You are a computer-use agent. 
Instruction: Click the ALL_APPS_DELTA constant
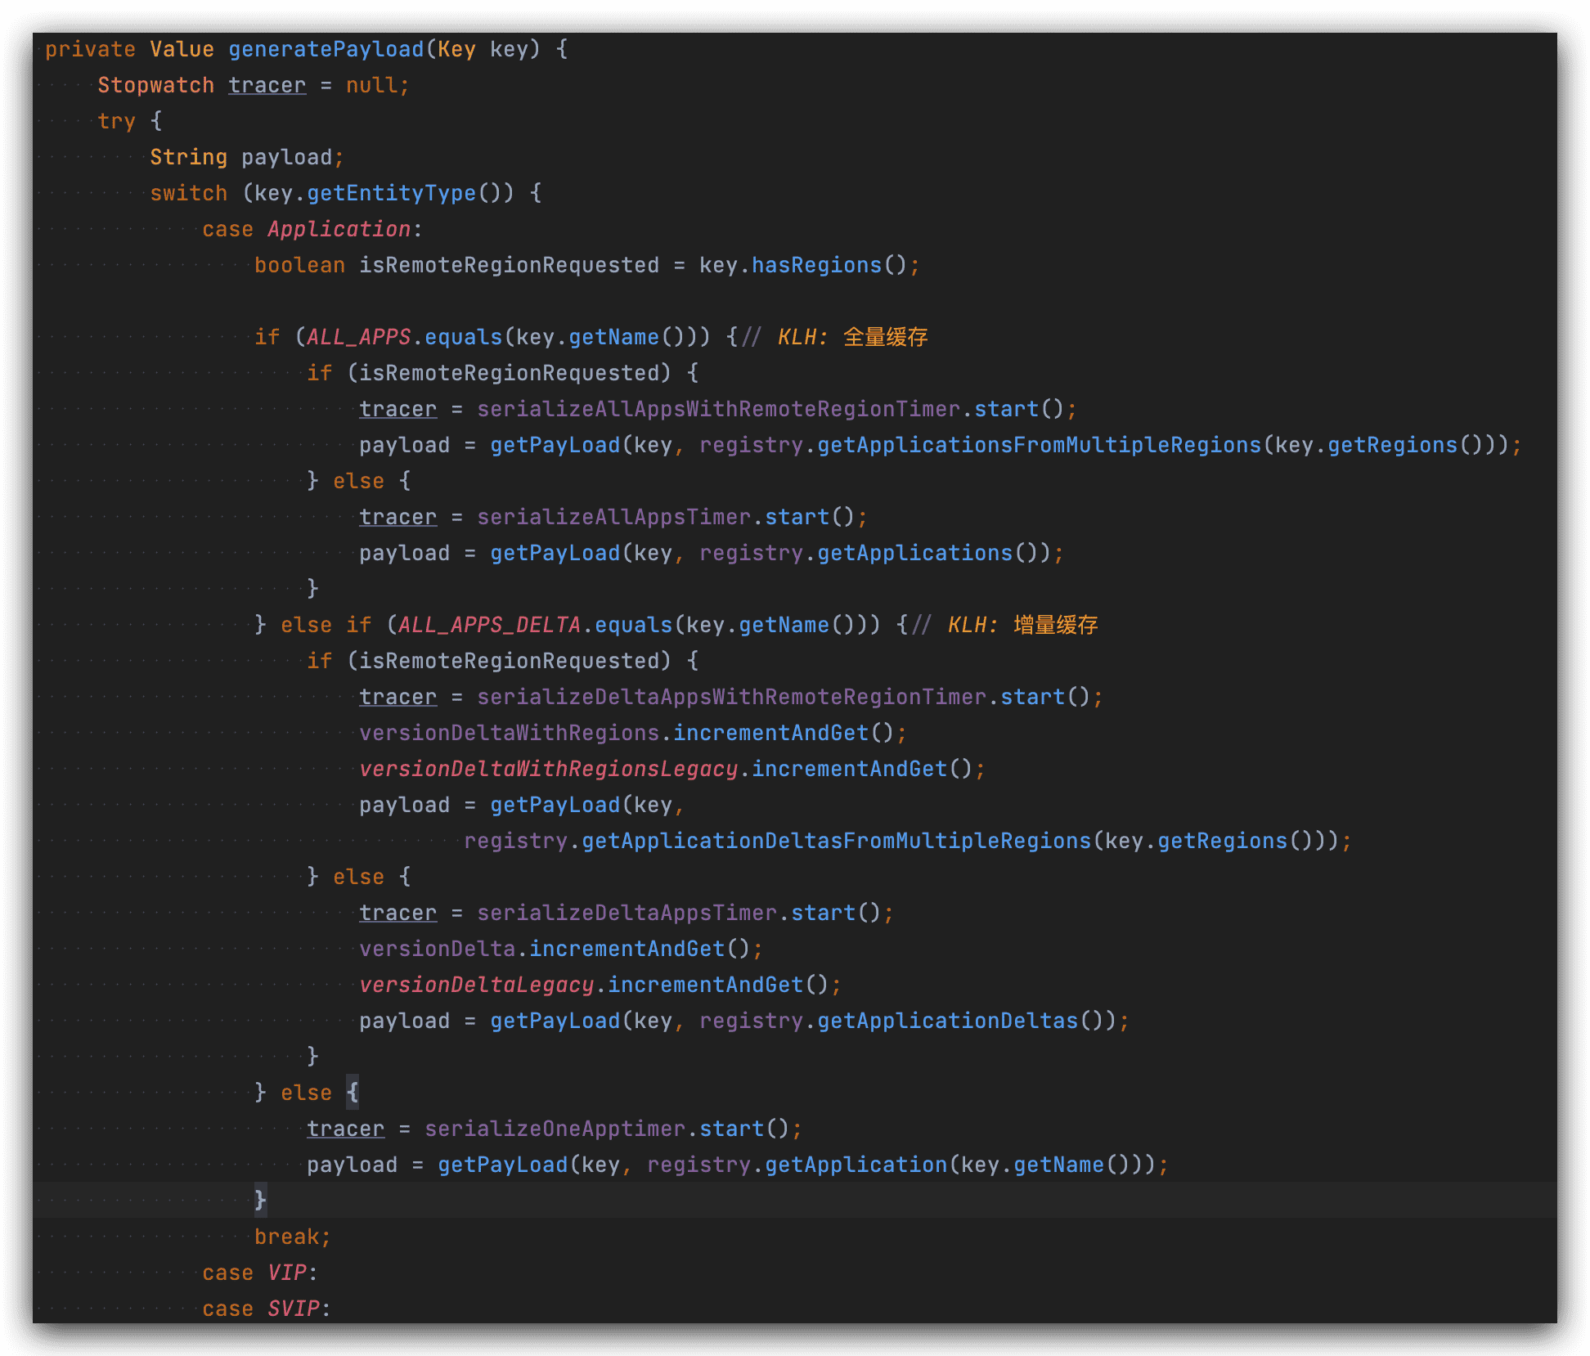(x=490, y=626)
